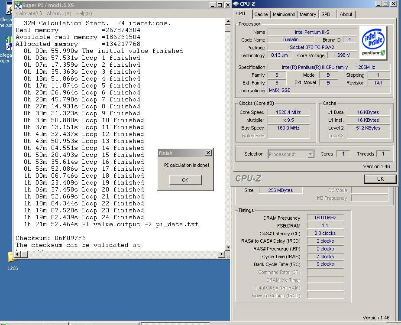
Task: Click the Checksum: D6F097F6 line
Action: point(51,238)
